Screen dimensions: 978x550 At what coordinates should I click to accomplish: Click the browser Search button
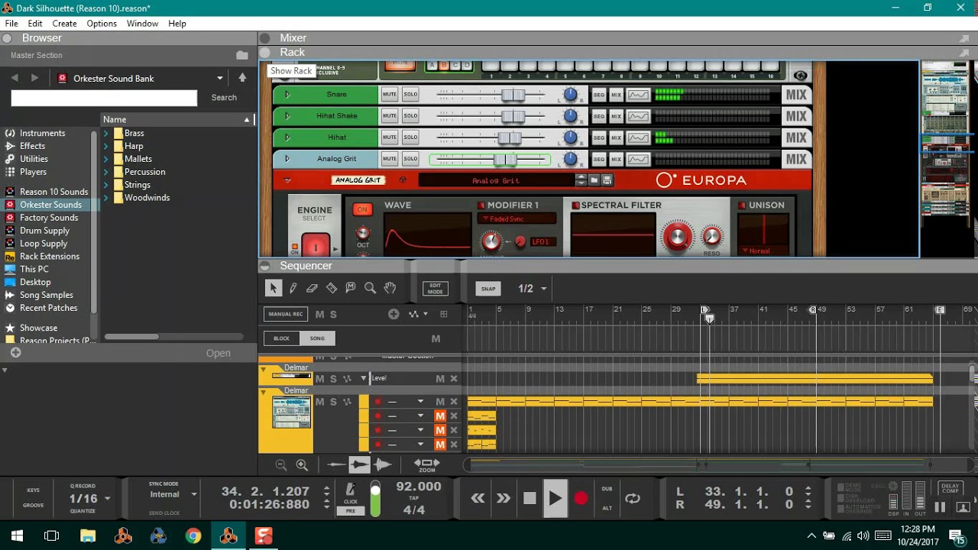[x=224, y=98]
